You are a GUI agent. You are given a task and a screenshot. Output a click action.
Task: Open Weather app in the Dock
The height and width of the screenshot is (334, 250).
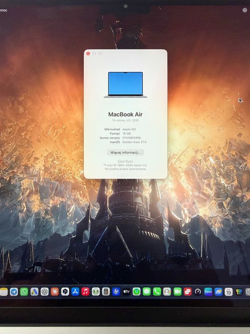pos(218,292)
